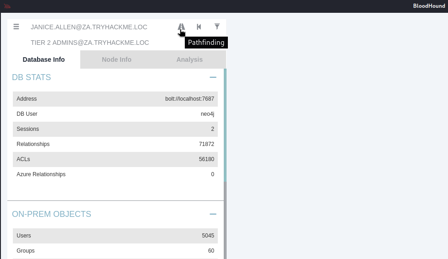Collapse the ON-PREM OBJECTS section
This screenshot has height=259, width=448.
click(213, 214)
